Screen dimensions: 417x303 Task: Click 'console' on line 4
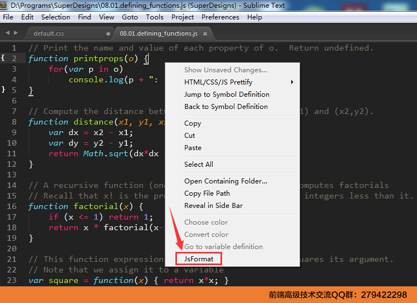point(86,80)
